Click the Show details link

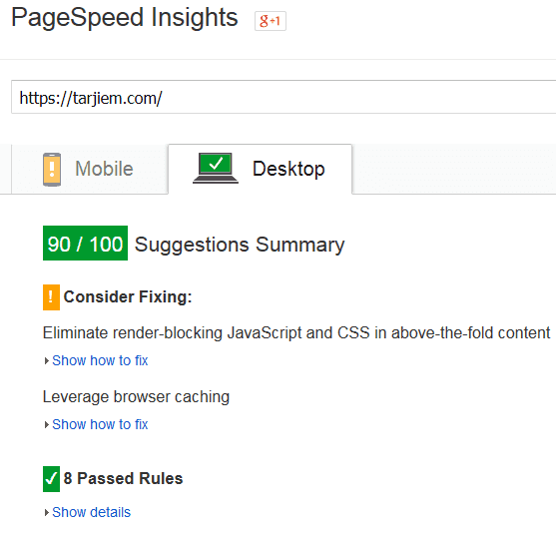pyautogui.click(x=92, y=512)
